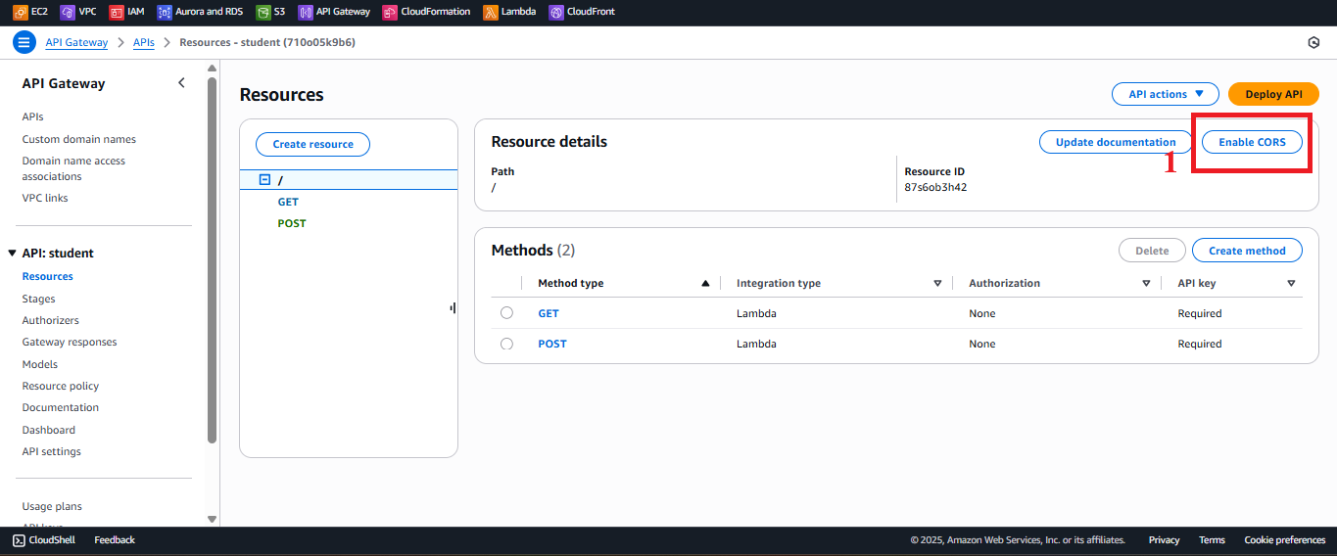Open Domain name access associations in sidebar
Screen dimensions: 1337x556
[73, 168]
